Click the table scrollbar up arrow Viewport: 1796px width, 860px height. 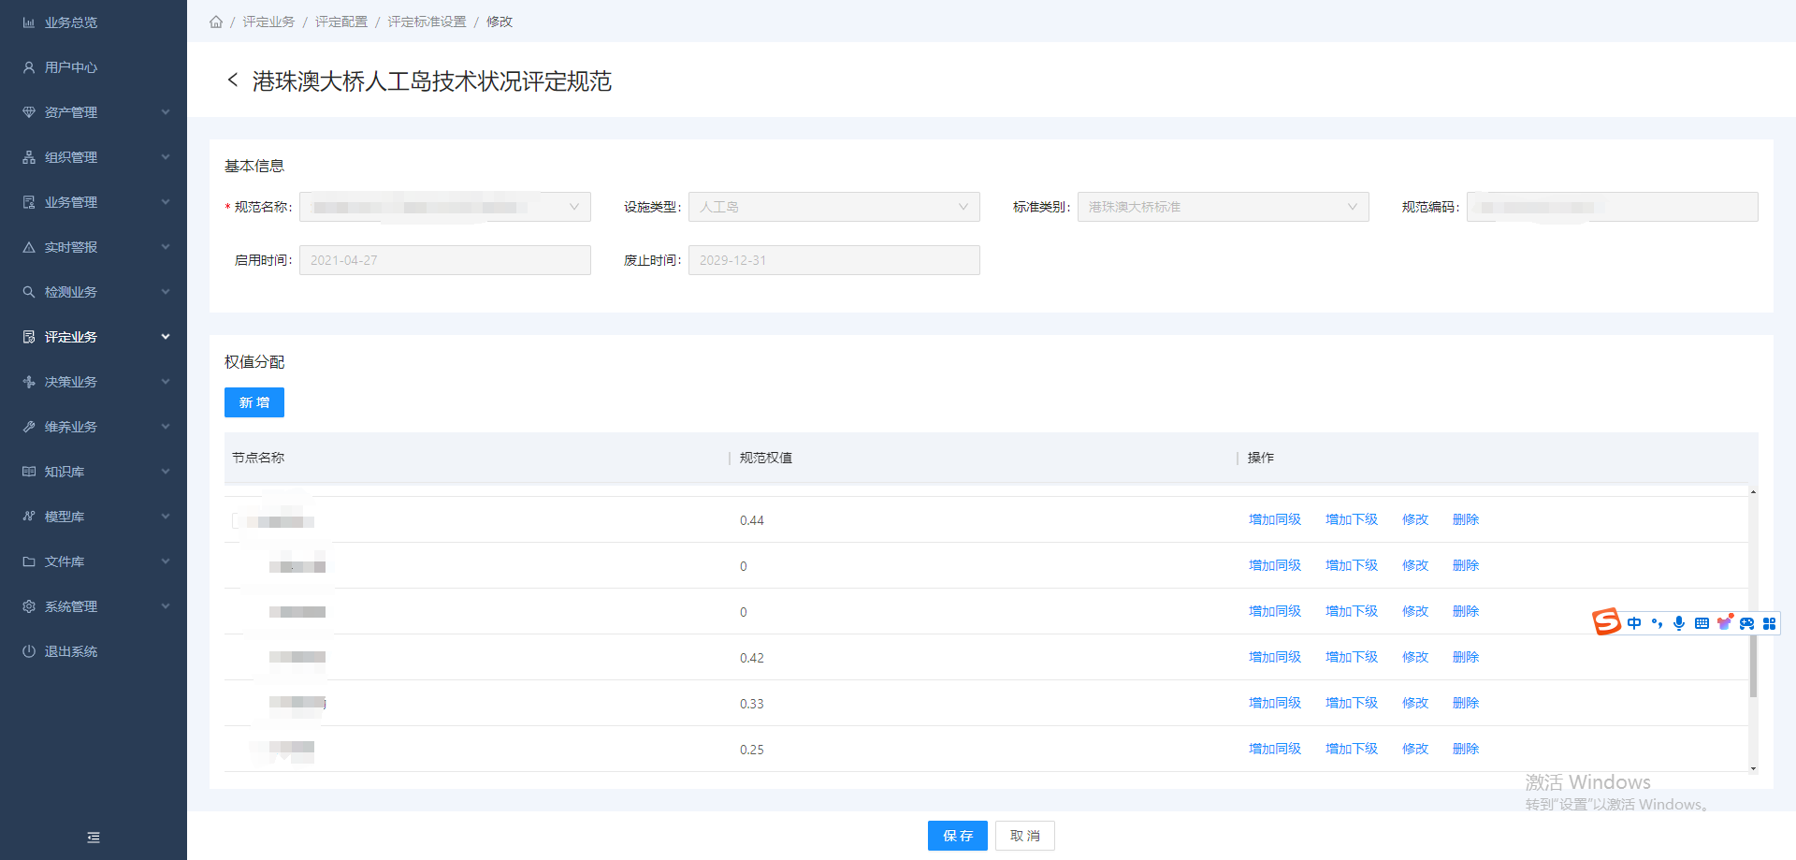(x=1753, y=491)
